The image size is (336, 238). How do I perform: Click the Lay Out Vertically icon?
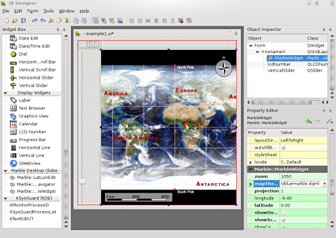pos(140,21)
